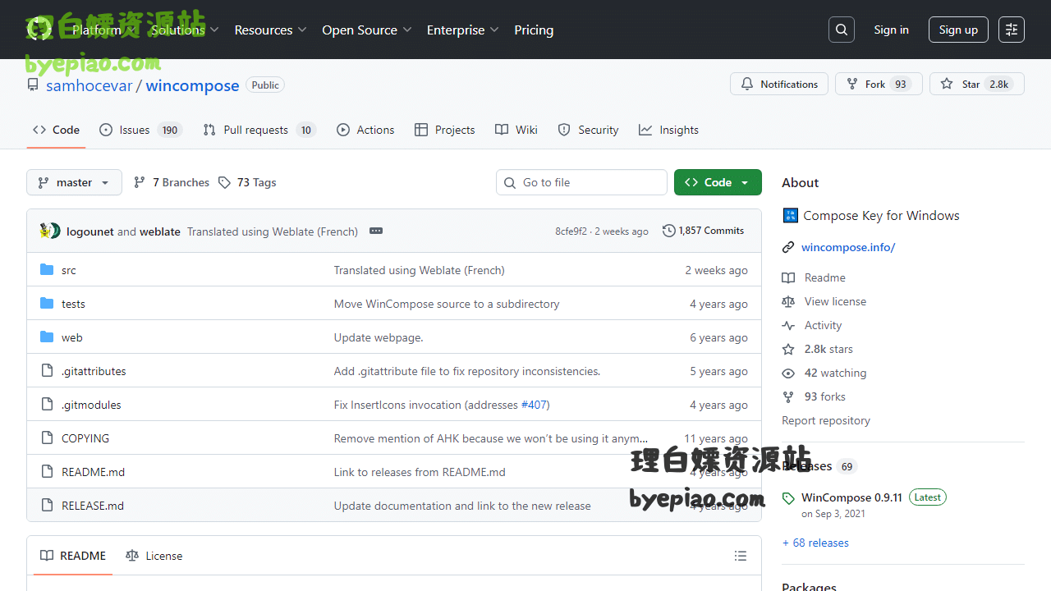Open the 73 Tags page
Image resolution: width=1051 pixels, height=591 pixels.
[248, 182]
